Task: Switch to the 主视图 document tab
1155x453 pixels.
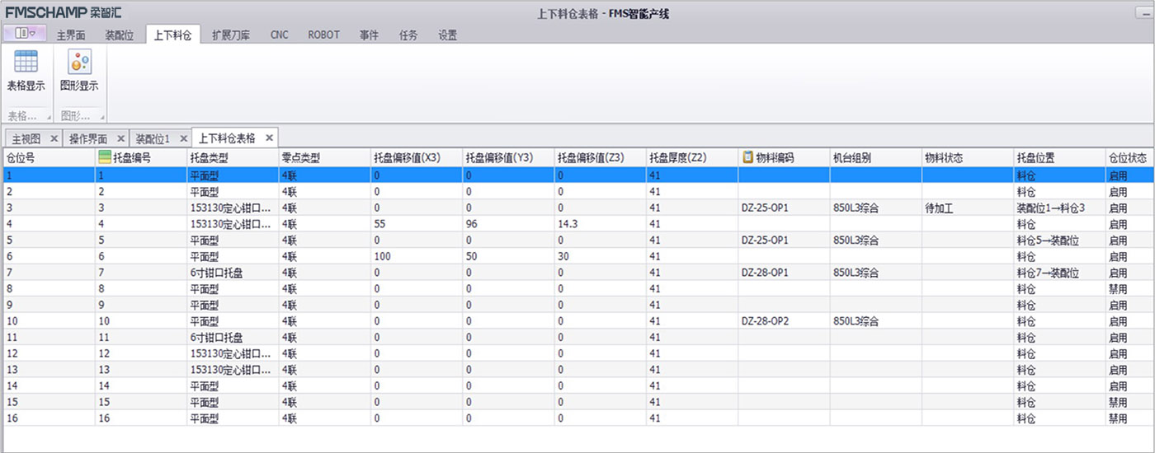Action: (x=26, y=138)
